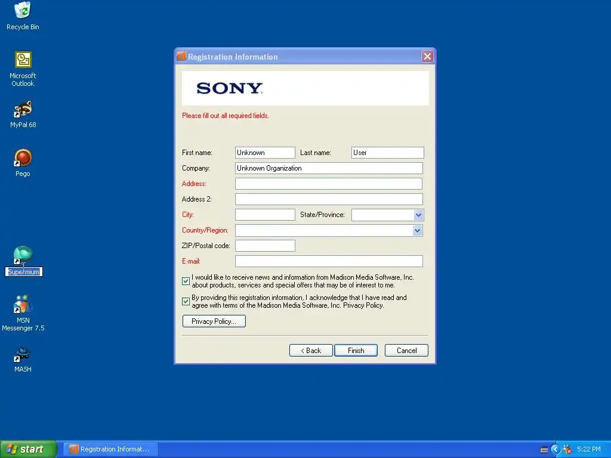This screenshot has width=611, height=458.
Task: Focus the First name field
Action: (265, 153)
